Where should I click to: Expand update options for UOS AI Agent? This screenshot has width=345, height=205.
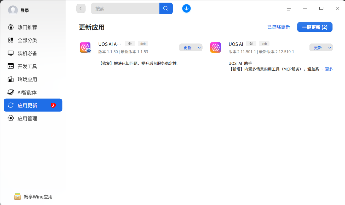(x=199, y=48)
